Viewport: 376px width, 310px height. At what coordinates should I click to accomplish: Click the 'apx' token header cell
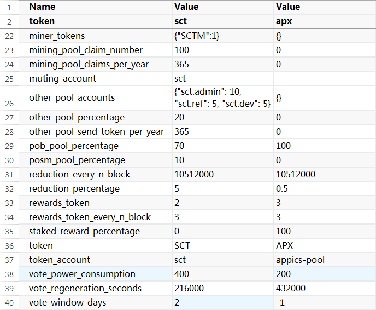[325, 21]
